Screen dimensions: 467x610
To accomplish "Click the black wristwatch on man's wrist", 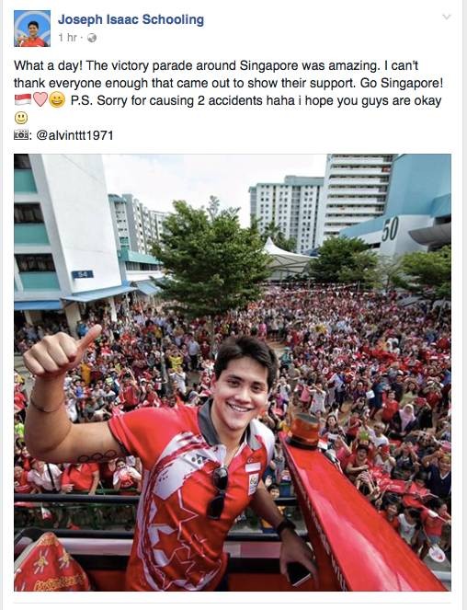I will (285, 525).
